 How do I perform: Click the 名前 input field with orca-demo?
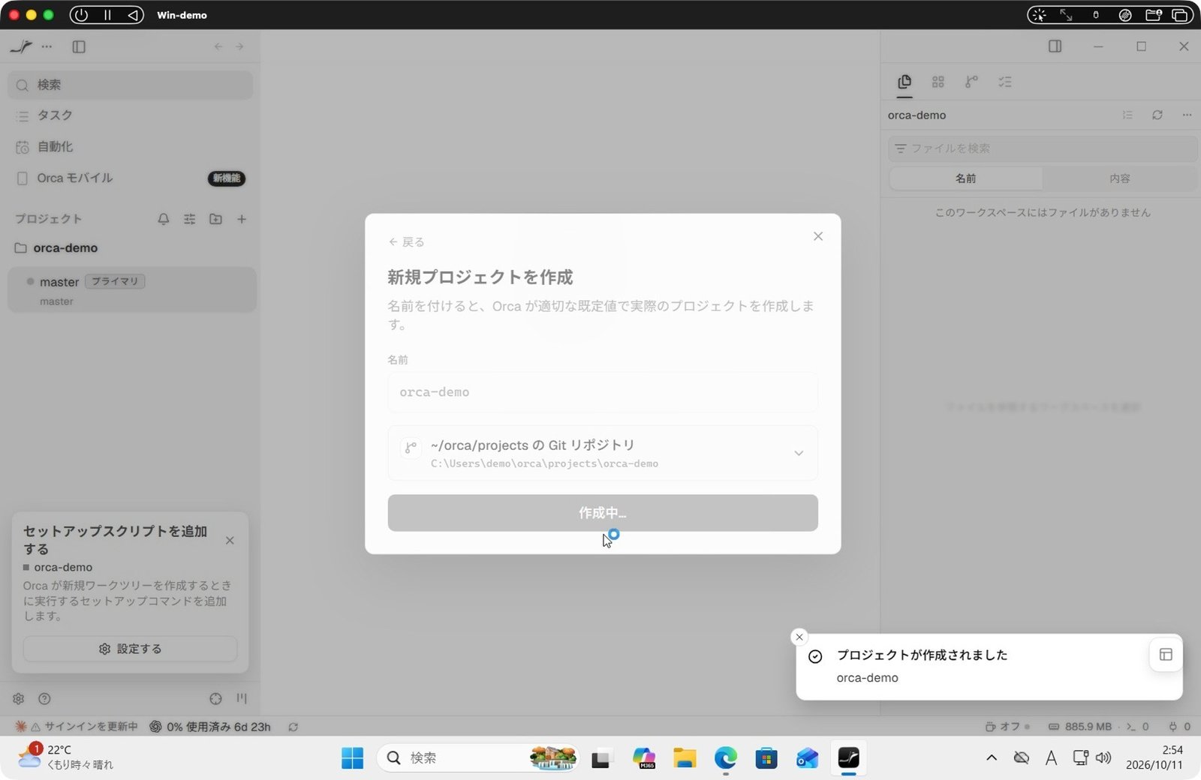[x=603, y=392]
